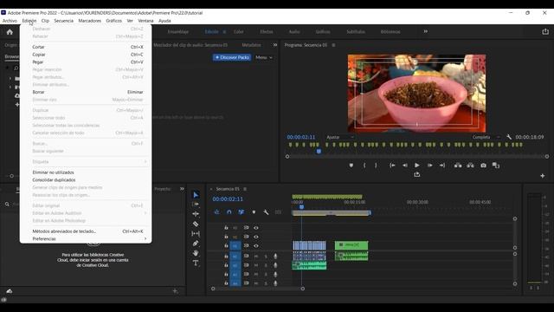The width and height of the screenshot is (554, 312).
Task: Enable voice-over record on track A3
Action: tap(275, 274)
